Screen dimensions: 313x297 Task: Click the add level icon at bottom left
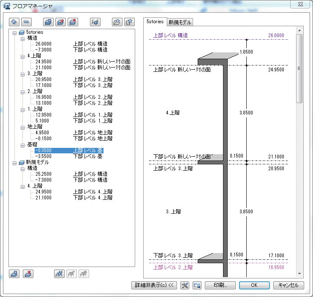click(14, 274)
